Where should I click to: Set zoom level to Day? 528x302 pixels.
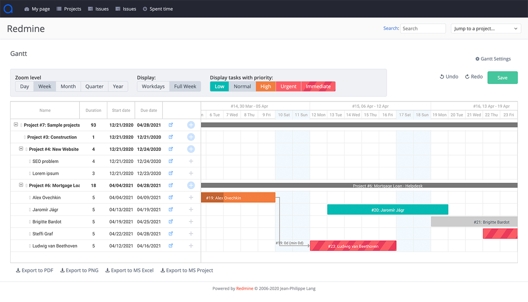24,86
